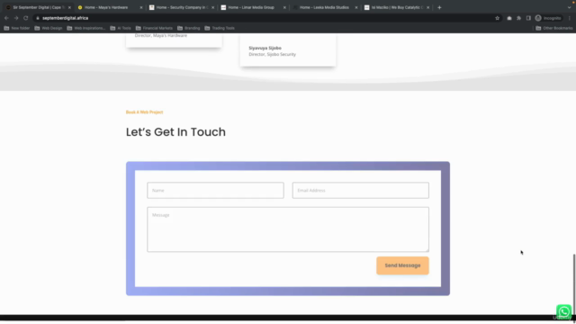Image resolution: width=576 pixels, height=324 pixels.
Task: Bookmark this page with the star icon
Action: coord(497,18)
